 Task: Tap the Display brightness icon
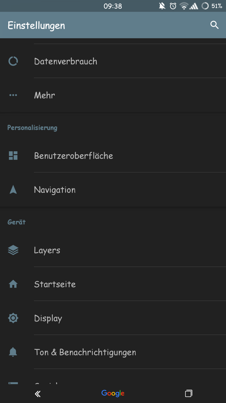13,318
